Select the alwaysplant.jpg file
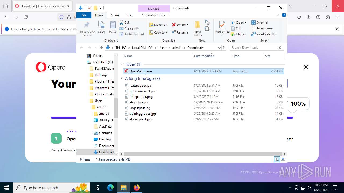Screen dimensions: 344x193 click(x=203, y=119)
